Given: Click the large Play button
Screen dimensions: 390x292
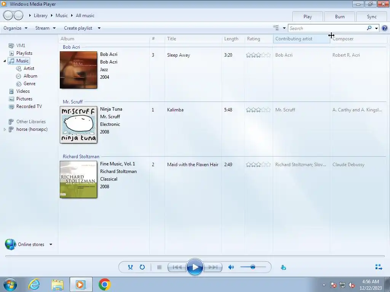Looking at the screenshot, I should [x=195, y=267].
